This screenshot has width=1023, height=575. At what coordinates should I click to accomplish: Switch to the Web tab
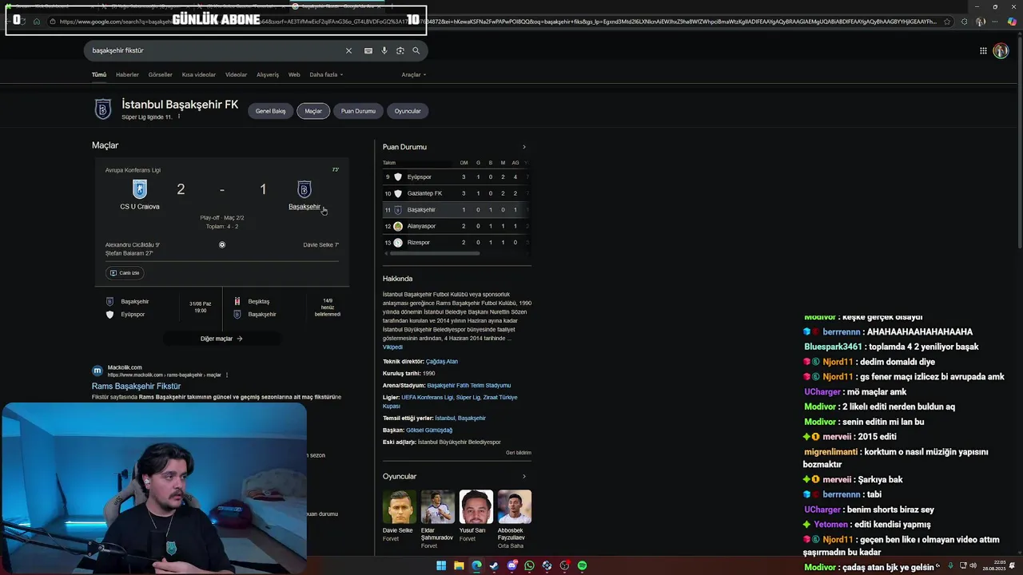[294, 74]
